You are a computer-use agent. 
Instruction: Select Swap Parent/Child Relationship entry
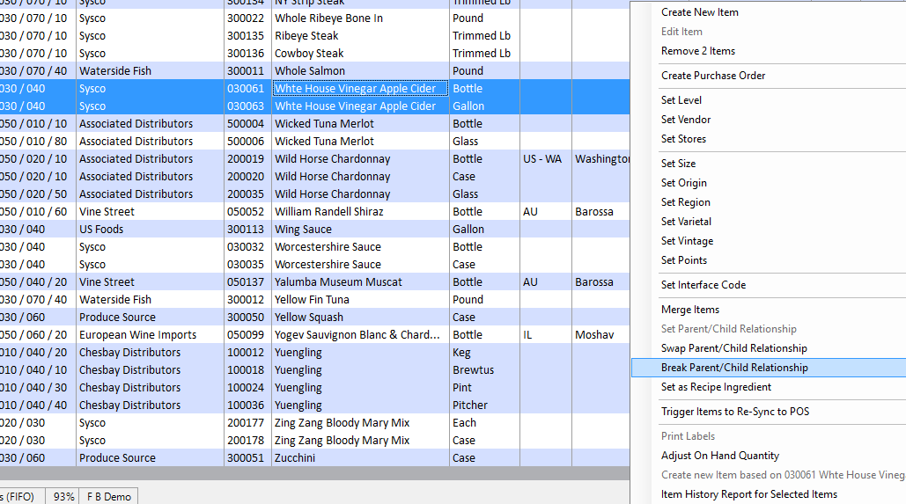pyautogui.click(x=733, y=348)
